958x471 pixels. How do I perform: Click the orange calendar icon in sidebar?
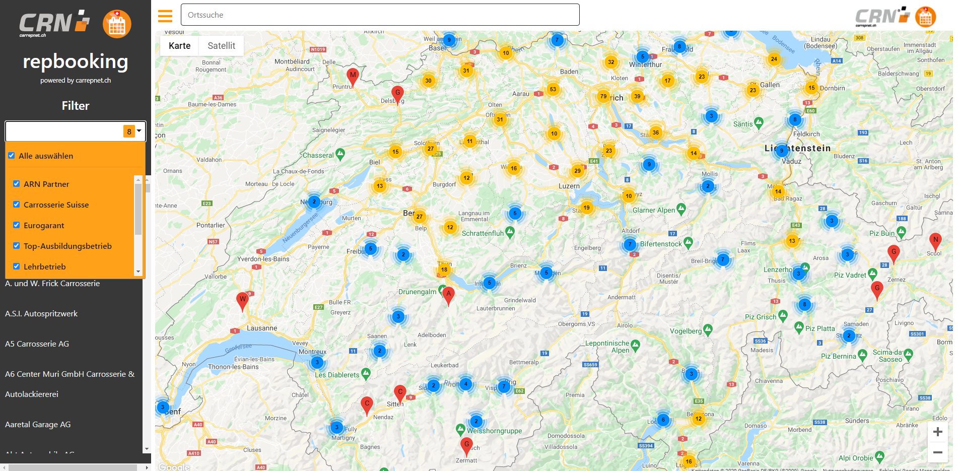coord(117,24)
